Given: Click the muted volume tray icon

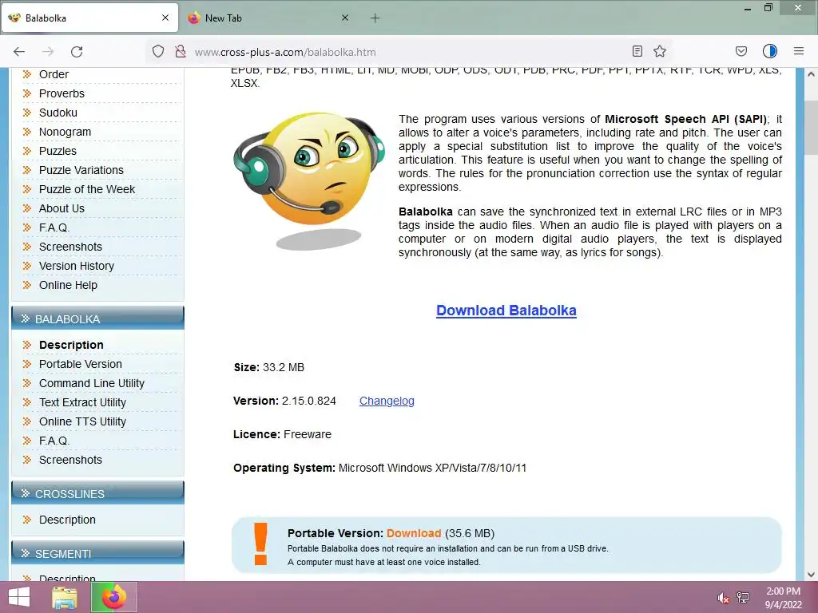Looking at the screenshot, I should 723,598.
